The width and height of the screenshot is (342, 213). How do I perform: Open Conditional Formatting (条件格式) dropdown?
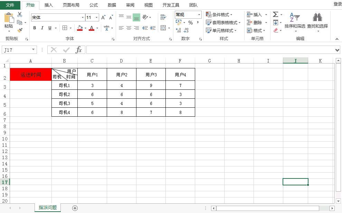[219, 14]
